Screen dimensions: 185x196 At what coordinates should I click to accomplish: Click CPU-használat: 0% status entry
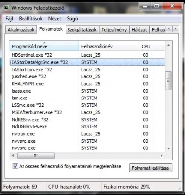point(69,187)
